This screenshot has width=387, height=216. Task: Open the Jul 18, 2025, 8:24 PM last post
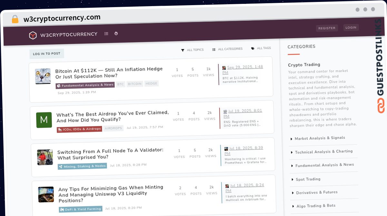coord(245,188)
